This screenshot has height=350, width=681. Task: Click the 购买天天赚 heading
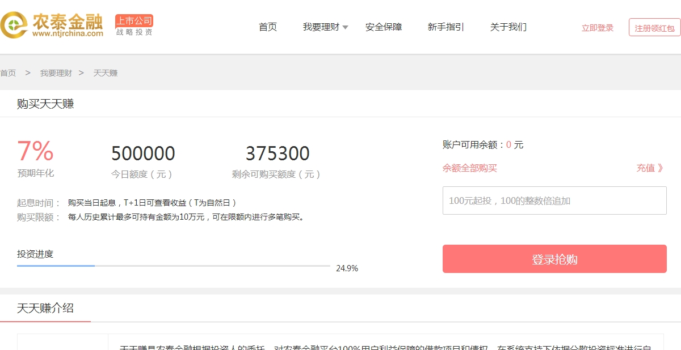45,104
